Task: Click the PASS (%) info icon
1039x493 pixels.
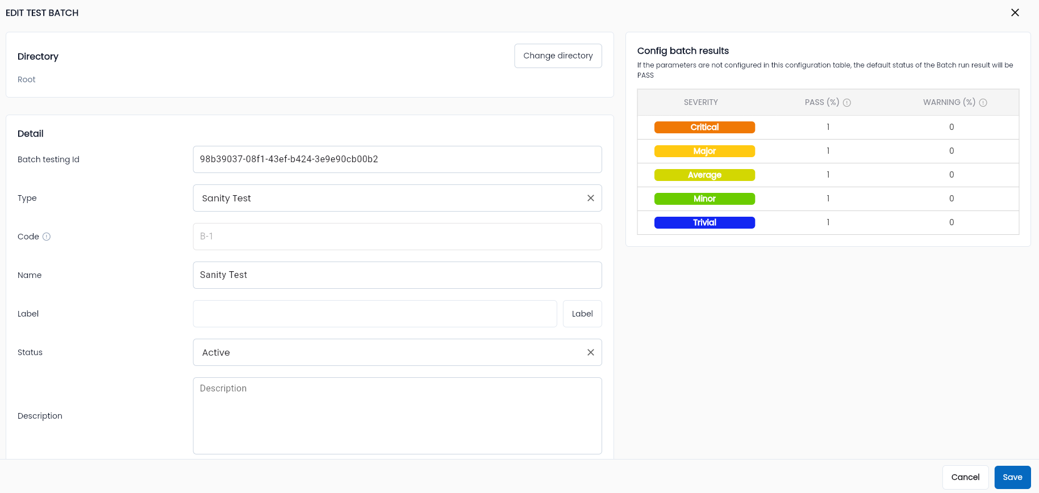Action: pyautogui.click(x=847, y=103)
